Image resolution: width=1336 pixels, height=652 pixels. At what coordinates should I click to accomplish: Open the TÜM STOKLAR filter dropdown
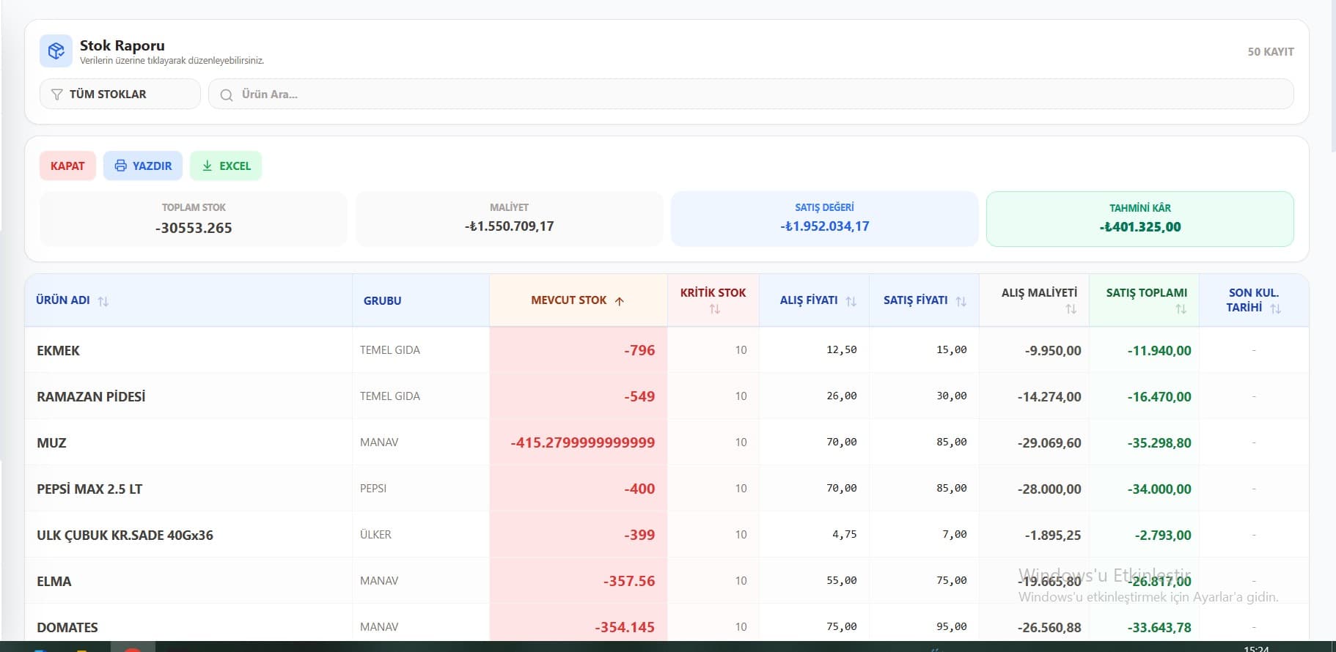120,94
